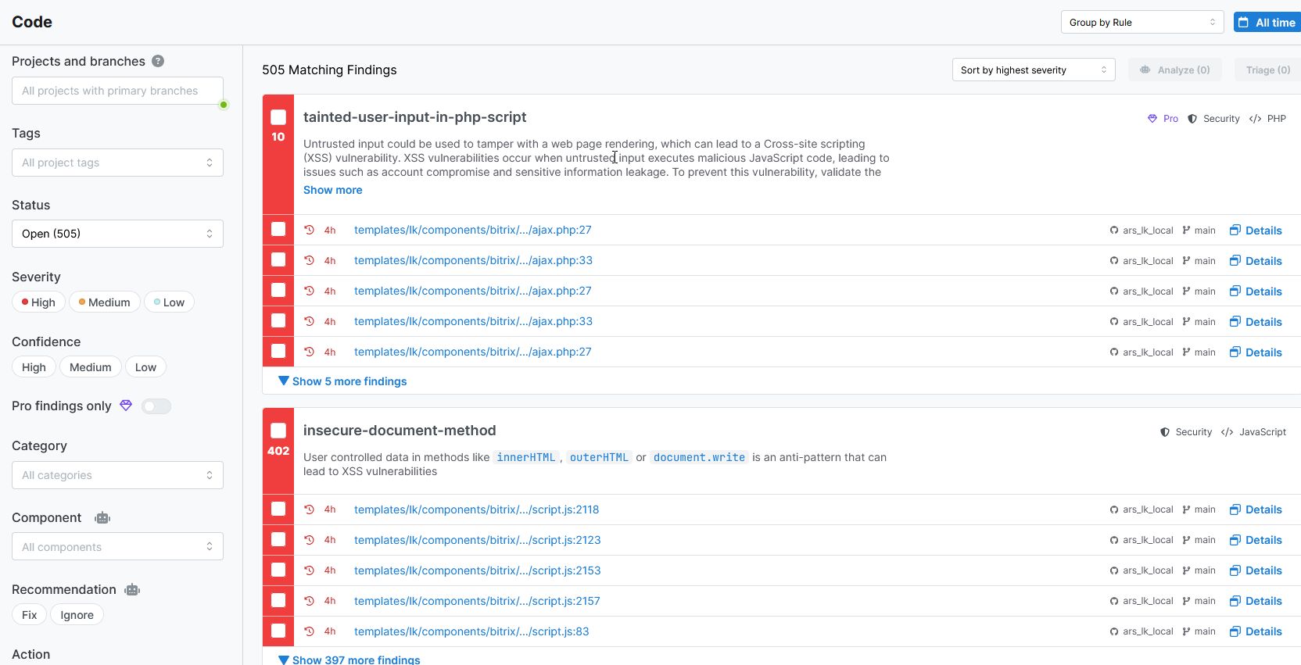The image size is (1301, 665).
Task: Click the calendar icon in All time button
Action: click(x=1244, y=23)
